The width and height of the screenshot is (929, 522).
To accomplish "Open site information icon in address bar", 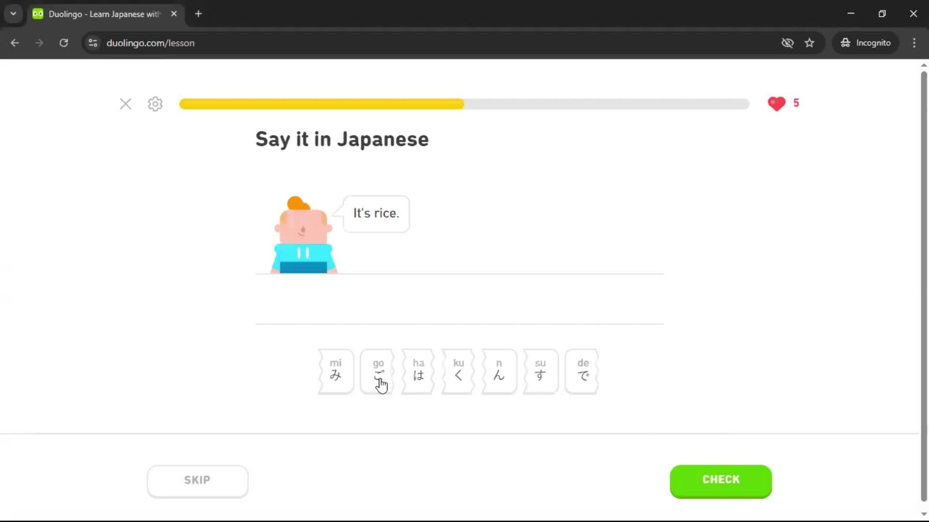I will tap(93, 43).
